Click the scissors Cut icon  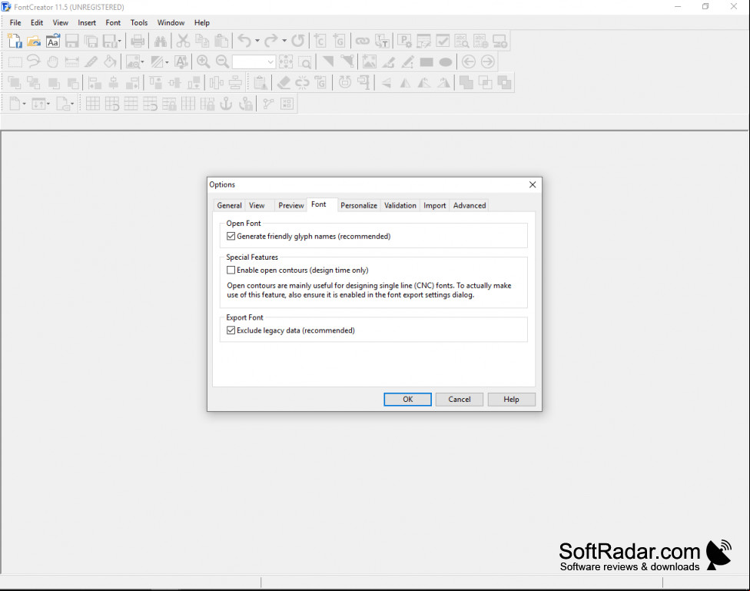click(x=183, y=42)
